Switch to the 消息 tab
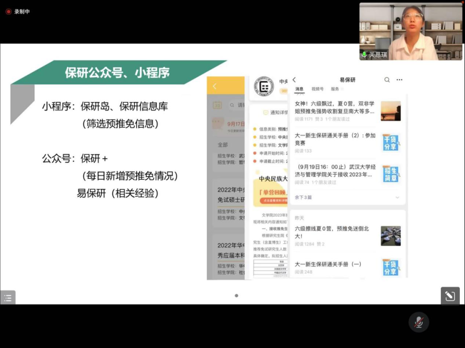The height and width of the screenshot is (348, 465). [x=299, y=89]
